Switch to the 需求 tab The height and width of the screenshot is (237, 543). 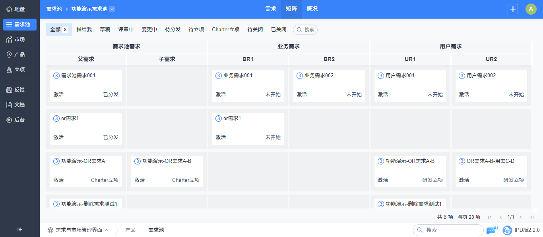point(271,9)
